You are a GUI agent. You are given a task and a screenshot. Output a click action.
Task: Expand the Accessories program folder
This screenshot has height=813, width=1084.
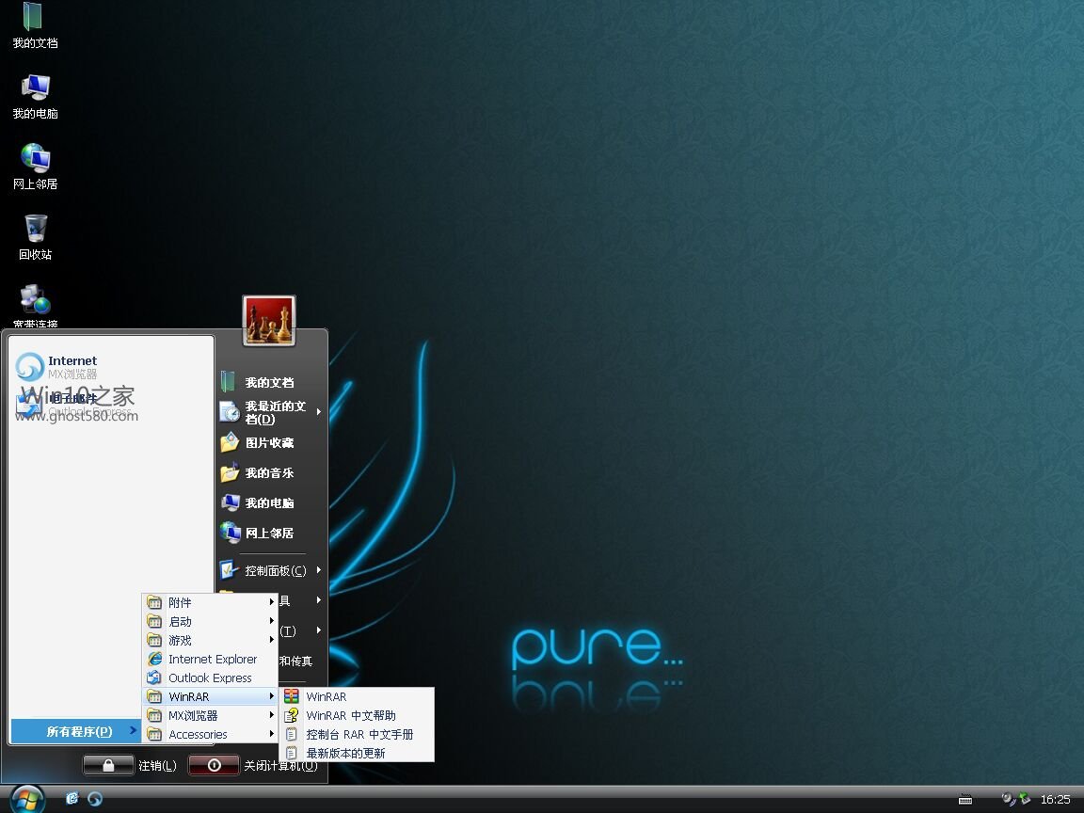tap(198, 735)
